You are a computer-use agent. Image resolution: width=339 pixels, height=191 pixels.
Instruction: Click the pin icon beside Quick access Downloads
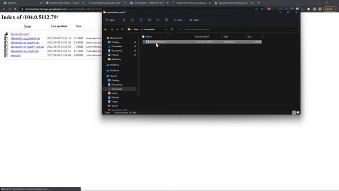pos(135,47)
